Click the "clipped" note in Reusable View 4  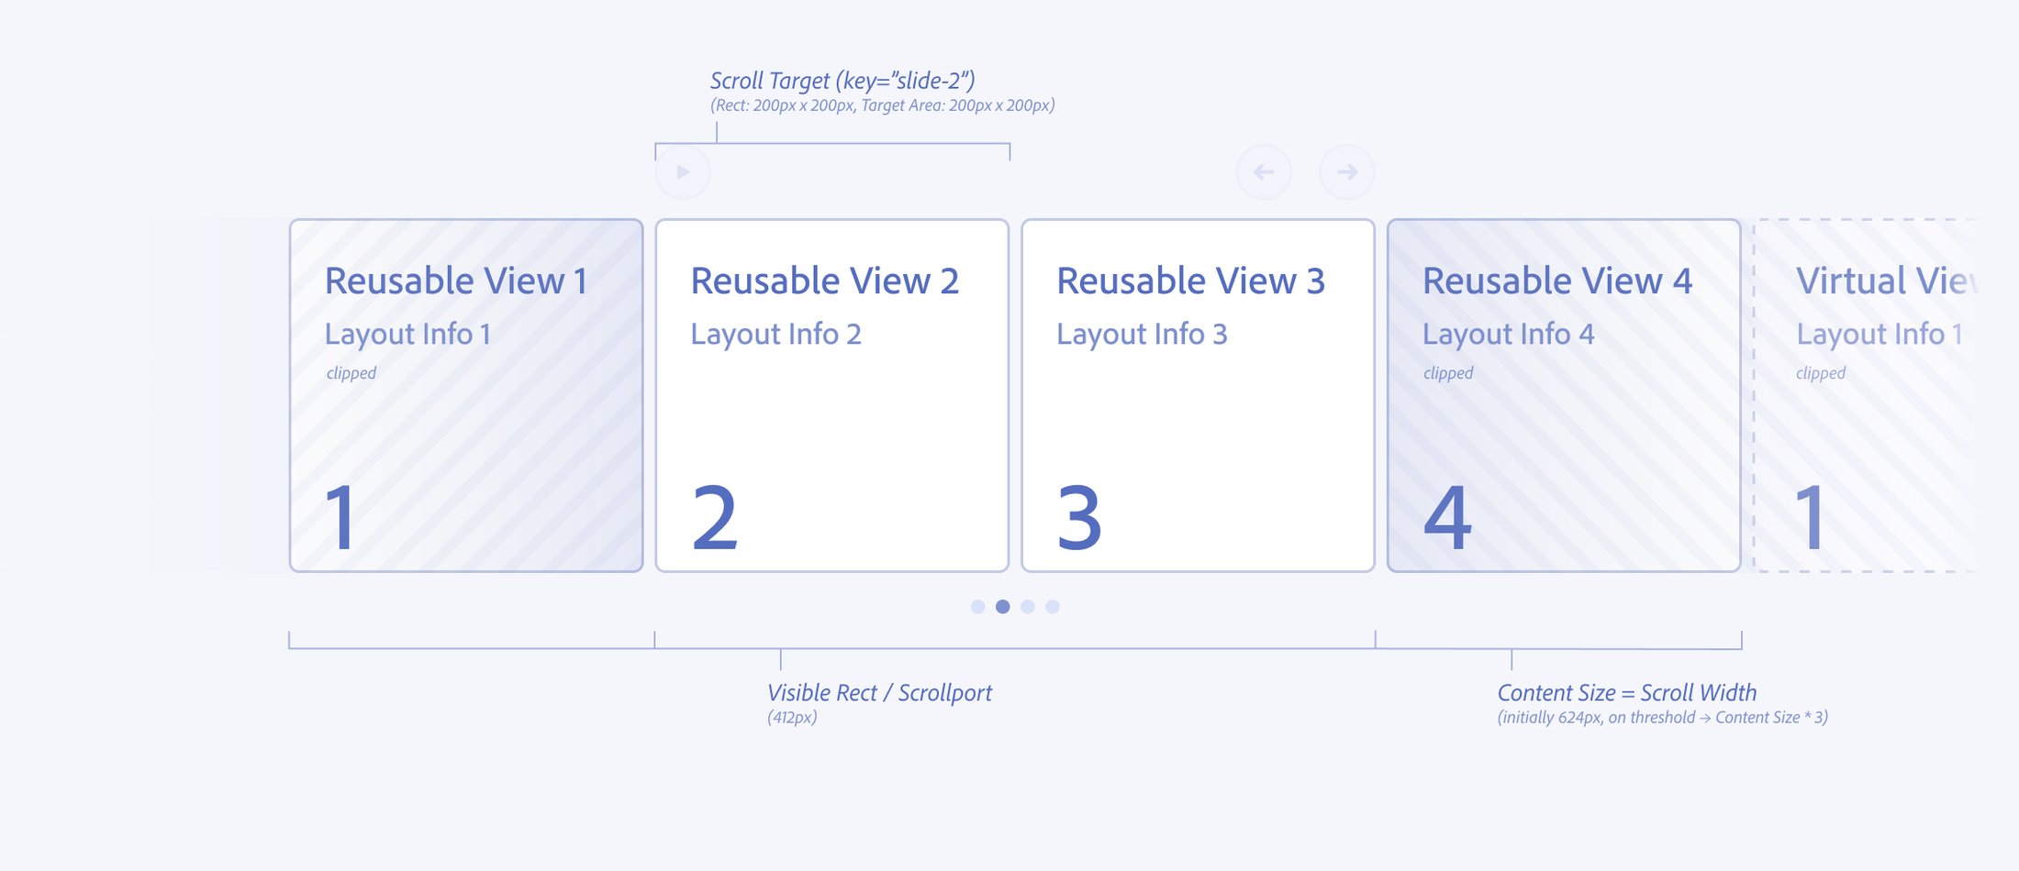point(1447,373)
